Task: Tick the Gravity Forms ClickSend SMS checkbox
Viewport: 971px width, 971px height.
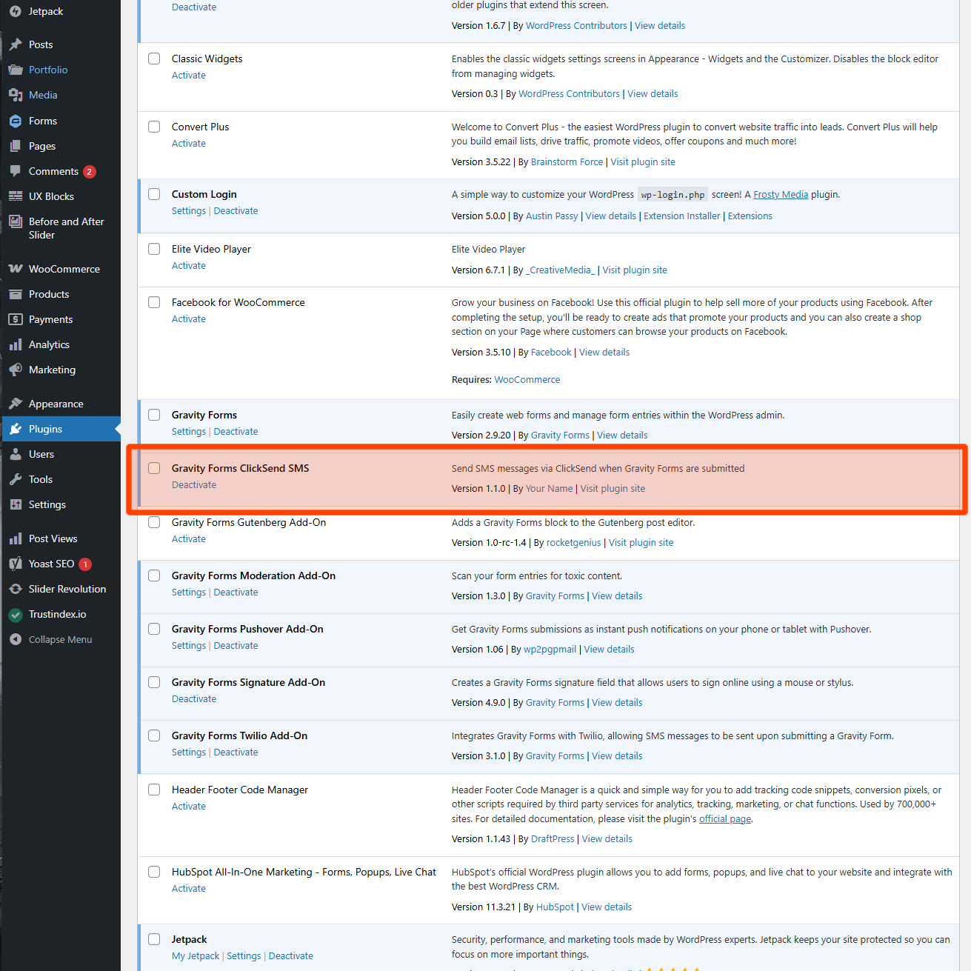Action: coord(154,468)
